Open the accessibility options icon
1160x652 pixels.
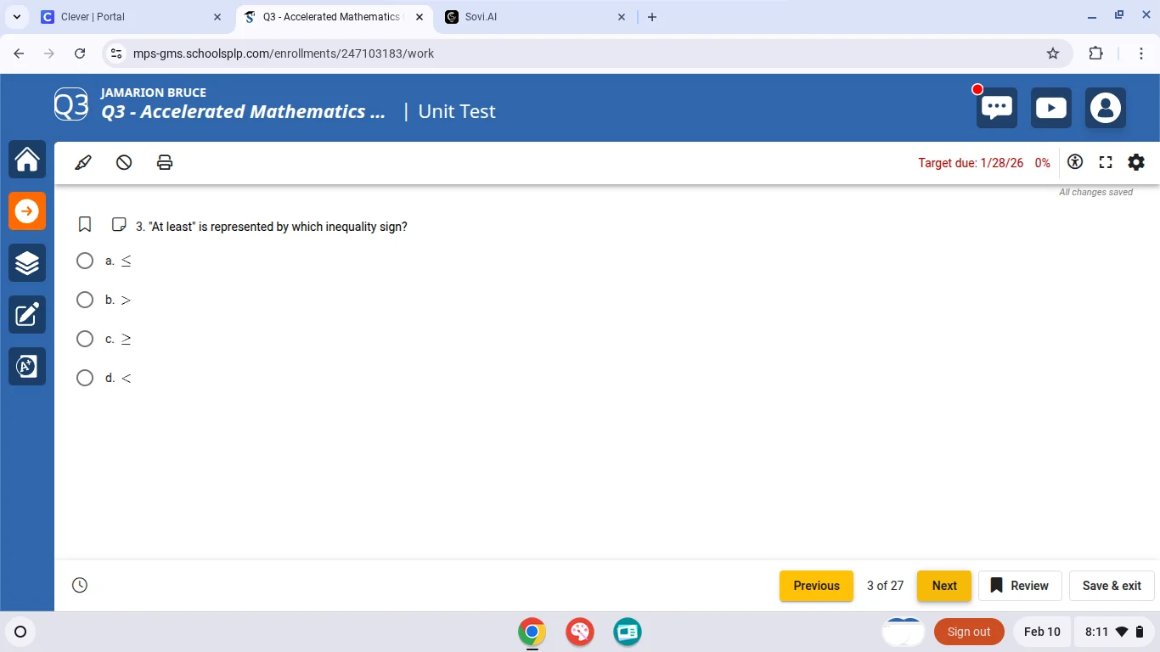click(x=1075, y=162)
